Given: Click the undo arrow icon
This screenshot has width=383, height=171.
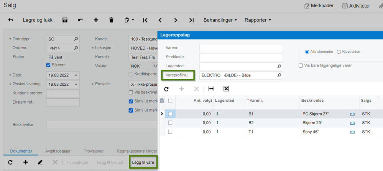Looking at the screenshot, I should pyautogui.click(x=81, y=20).
